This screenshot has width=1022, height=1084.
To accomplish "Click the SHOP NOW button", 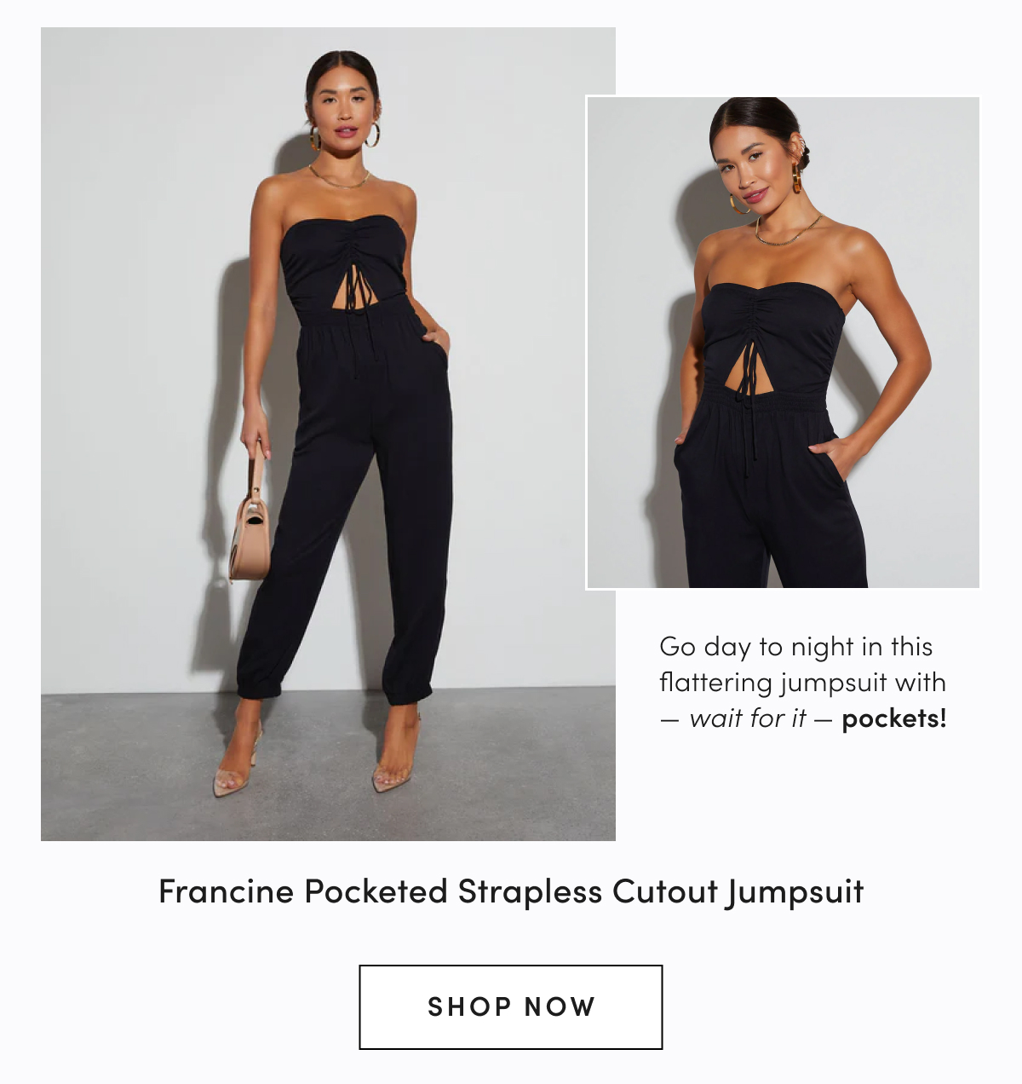I will [511, 1006].
